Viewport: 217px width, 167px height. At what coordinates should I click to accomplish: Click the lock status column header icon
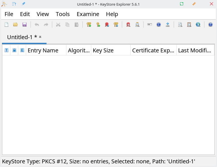14,50
